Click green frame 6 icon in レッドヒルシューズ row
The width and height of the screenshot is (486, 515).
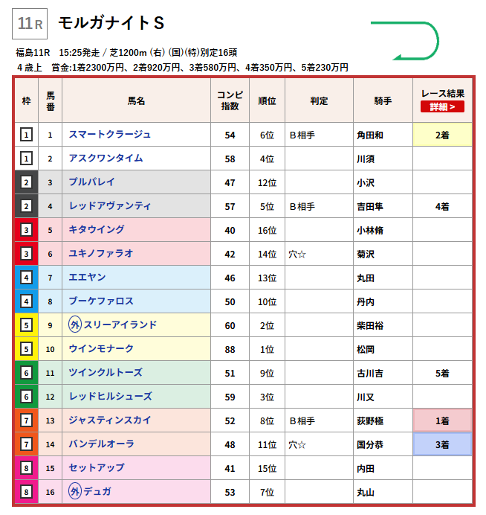point(26,397)
